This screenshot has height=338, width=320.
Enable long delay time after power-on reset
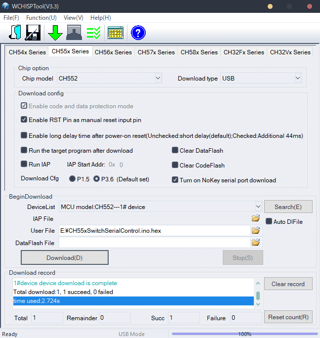24,135
